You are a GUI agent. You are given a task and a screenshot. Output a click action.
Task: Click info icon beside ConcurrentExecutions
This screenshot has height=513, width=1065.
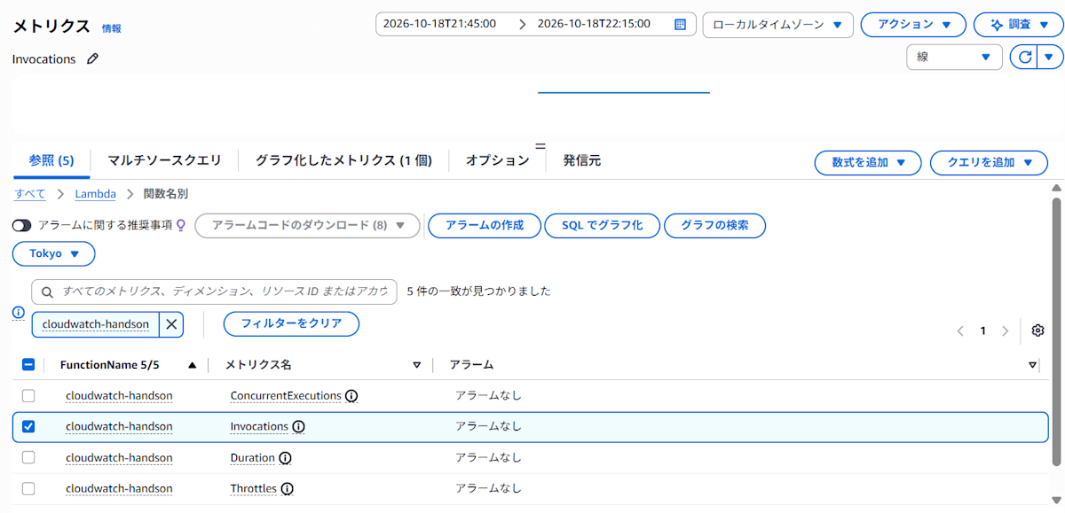pyautogui.click(x=351, y=396)
